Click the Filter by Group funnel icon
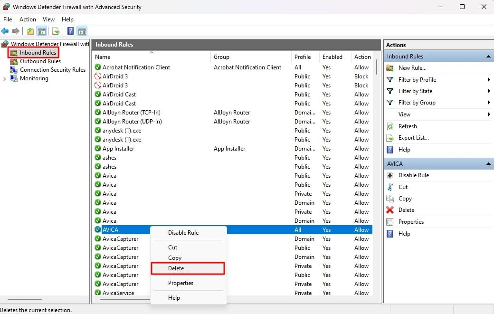 click(x=390, y=102)
